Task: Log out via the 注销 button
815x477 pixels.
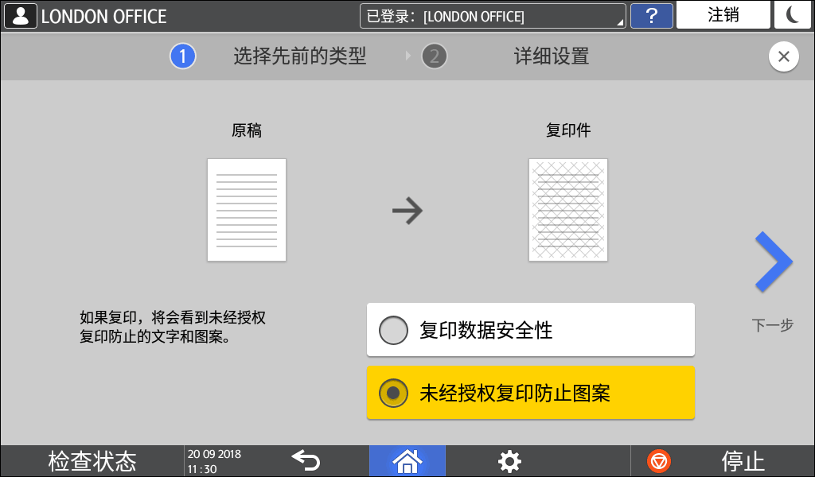Action: (x=723, y=16)
